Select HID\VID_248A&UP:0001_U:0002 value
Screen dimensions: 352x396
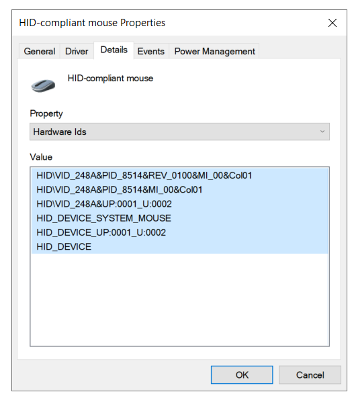[179, 204]
